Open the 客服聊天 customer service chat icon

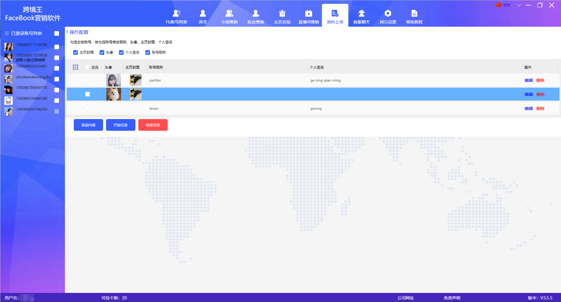pyautogui.click(x=361, y=13)
